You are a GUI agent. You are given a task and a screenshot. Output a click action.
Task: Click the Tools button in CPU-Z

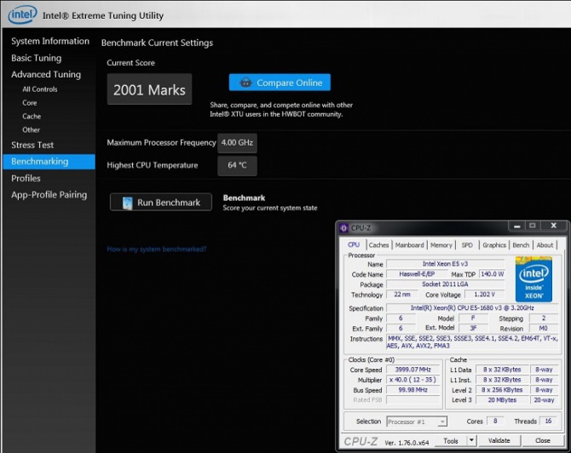coord(451,440)
